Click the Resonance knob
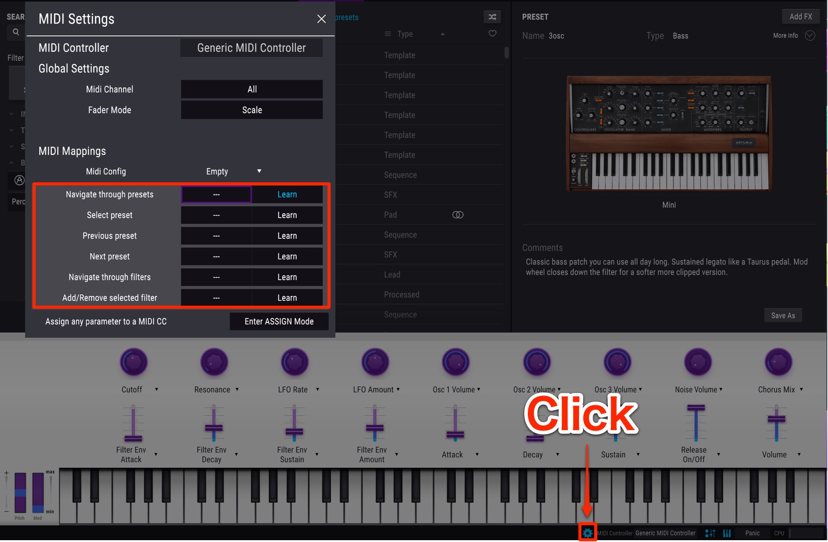Screen dimensions: 828x542 (x=214, y=362)
